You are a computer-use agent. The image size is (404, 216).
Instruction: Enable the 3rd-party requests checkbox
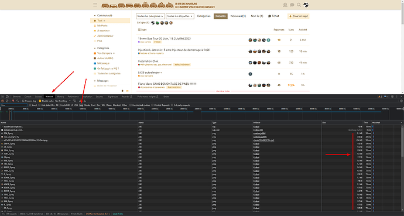[x=172, y=105]
